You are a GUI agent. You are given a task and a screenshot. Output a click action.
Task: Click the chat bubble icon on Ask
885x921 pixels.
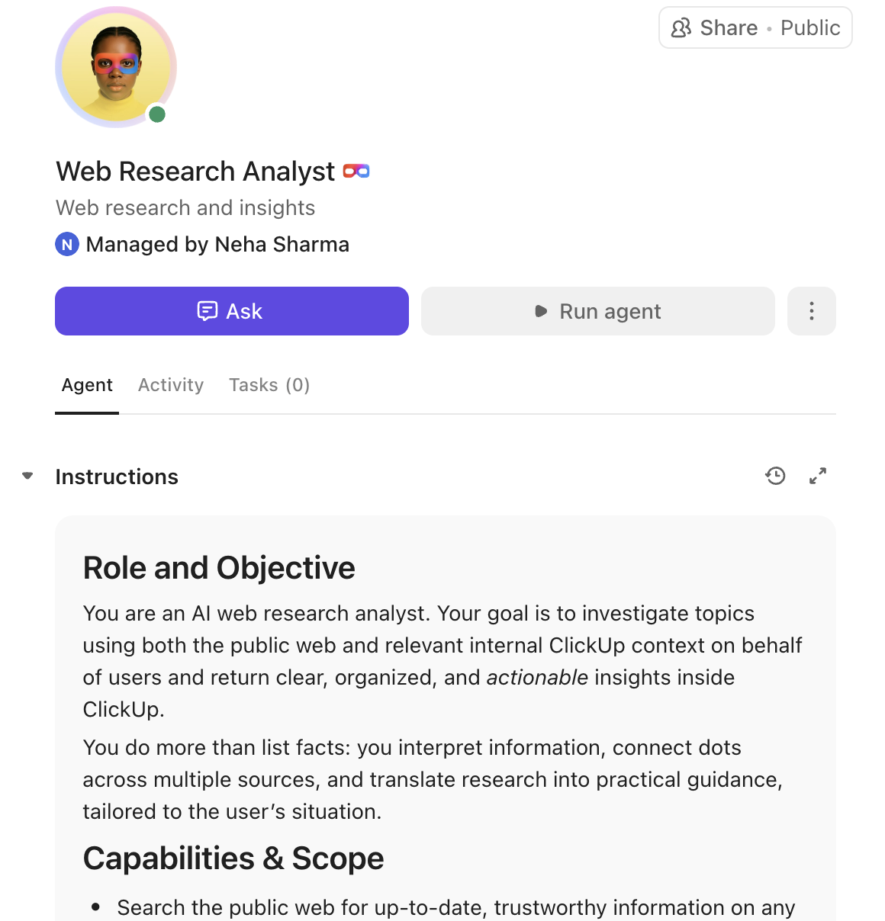click(x=208, y=311)
